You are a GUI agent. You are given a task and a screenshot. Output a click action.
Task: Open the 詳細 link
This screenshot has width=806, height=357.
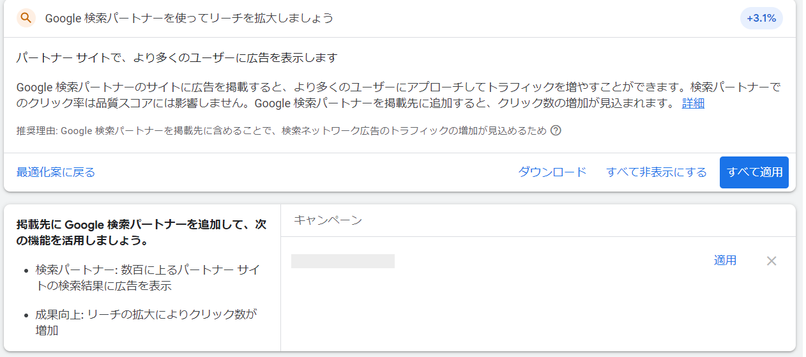[693, 103]
